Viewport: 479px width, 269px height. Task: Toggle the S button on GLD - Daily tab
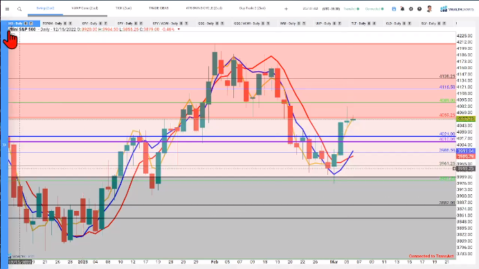pyautogui.click(x=404, y=24)
